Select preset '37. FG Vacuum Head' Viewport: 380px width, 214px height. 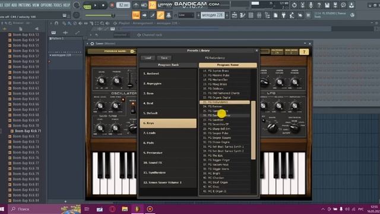pyautogui.click(x=224, y=165)
